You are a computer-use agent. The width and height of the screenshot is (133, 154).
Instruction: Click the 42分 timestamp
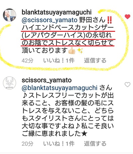[x=28, y=61]
